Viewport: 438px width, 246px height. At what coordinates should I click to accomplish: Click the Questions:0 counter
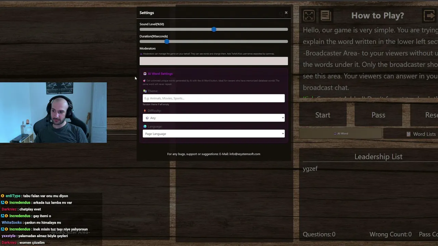[x=319, y=234]
